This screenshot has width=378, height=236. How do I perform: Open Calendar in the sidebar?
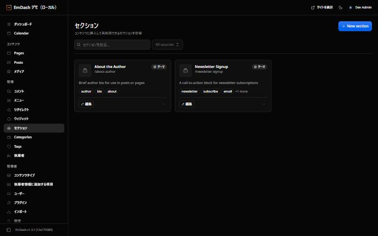click(34, 33)
